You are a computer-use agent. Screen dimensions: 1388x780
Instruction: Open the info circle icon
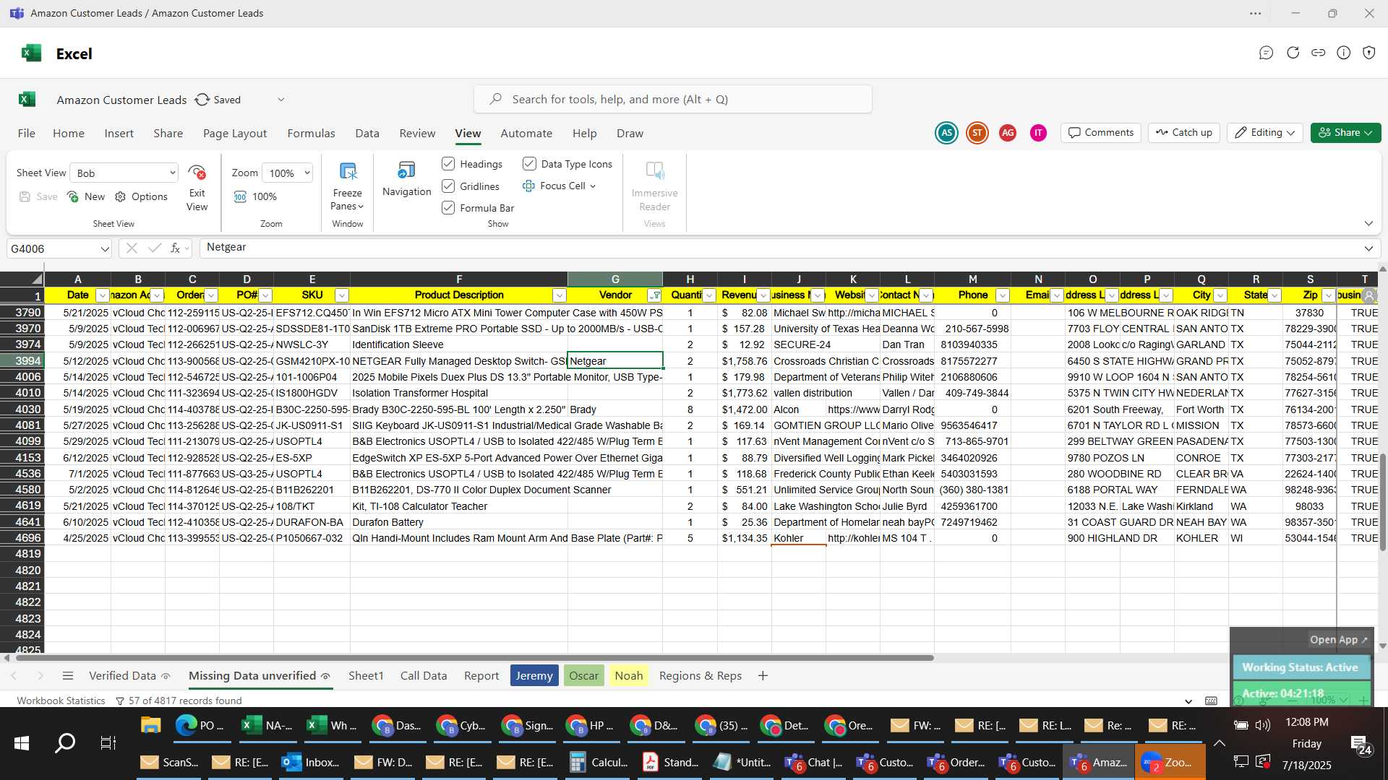coord(1343,53)
